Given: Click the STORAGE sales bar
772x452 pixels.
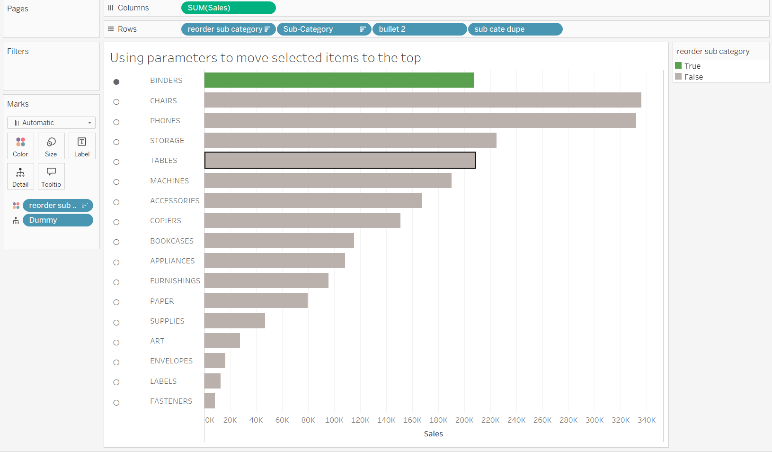Looking at the screenshot, I should coord(350,140).
